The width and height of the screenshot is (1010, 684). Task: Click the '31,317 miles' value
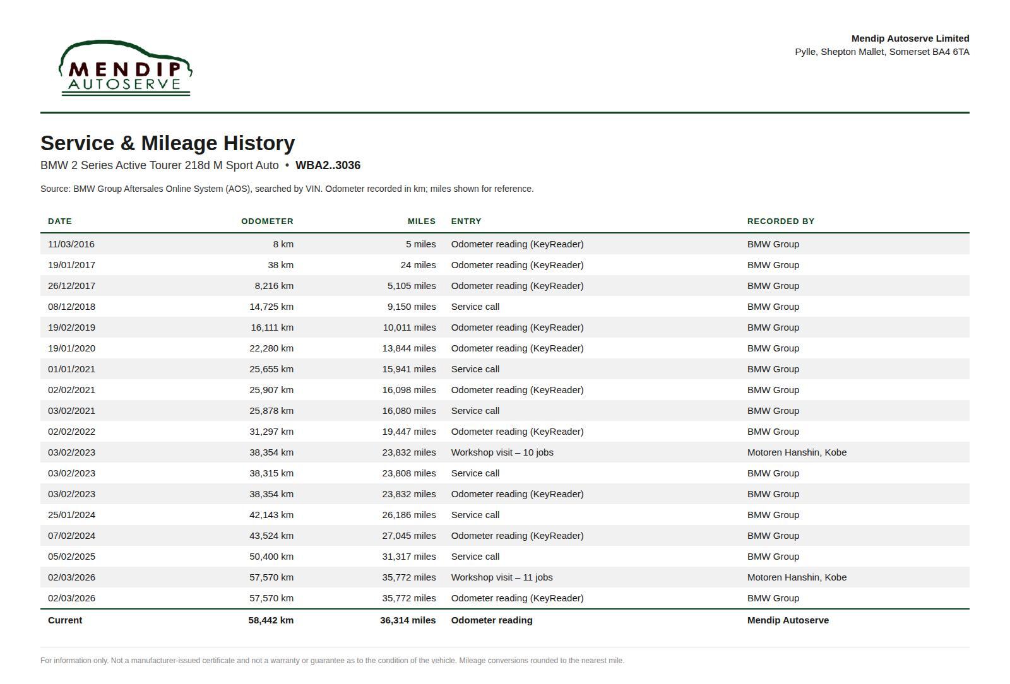click(x=409, y=557)
